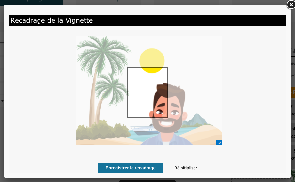Click the green bushes under palm trees
Screen dimensions: 295x182
point(102,130)
